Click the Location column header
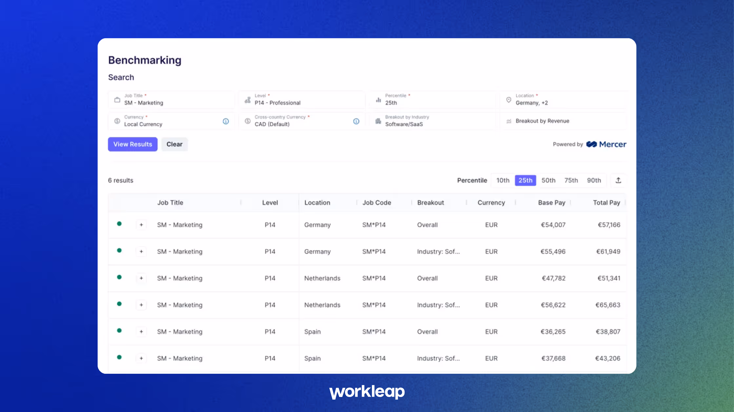734x412 pixels. click(x=317, y=203)
